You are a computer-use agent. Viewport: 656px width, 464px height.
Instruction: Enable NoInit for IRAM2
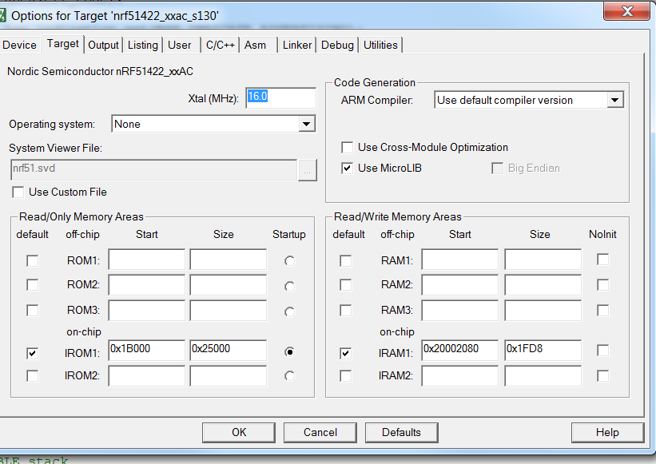coord(603,376)
